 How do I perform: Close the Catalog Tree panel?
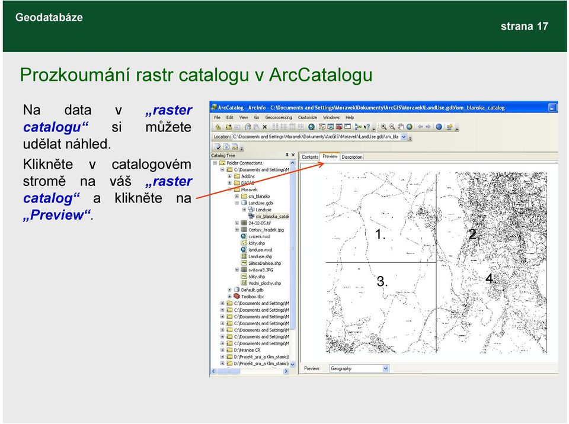tap(293, 155)
